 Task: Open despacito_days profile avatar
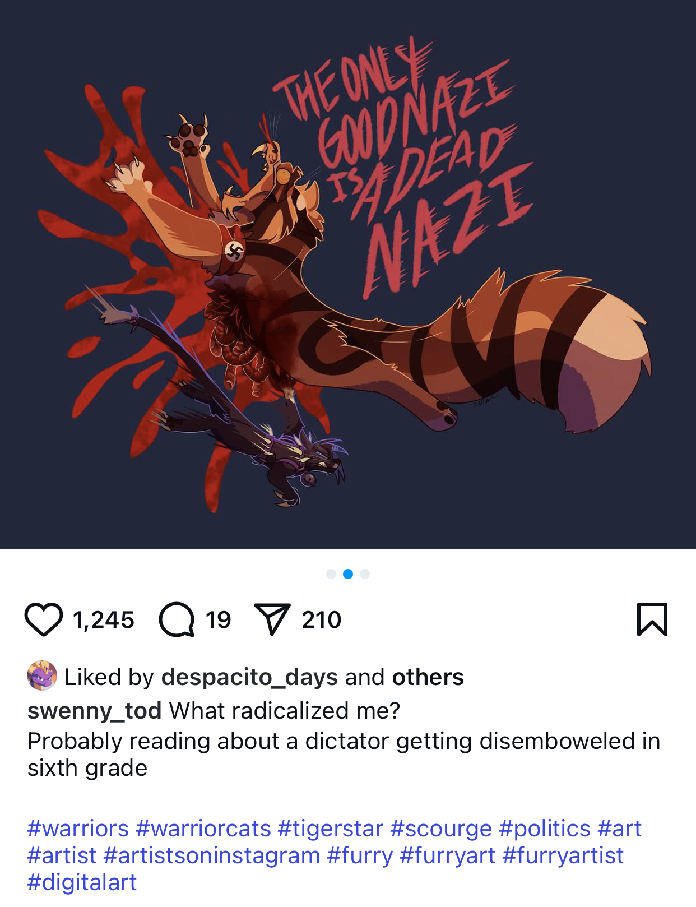click(42, 676)
